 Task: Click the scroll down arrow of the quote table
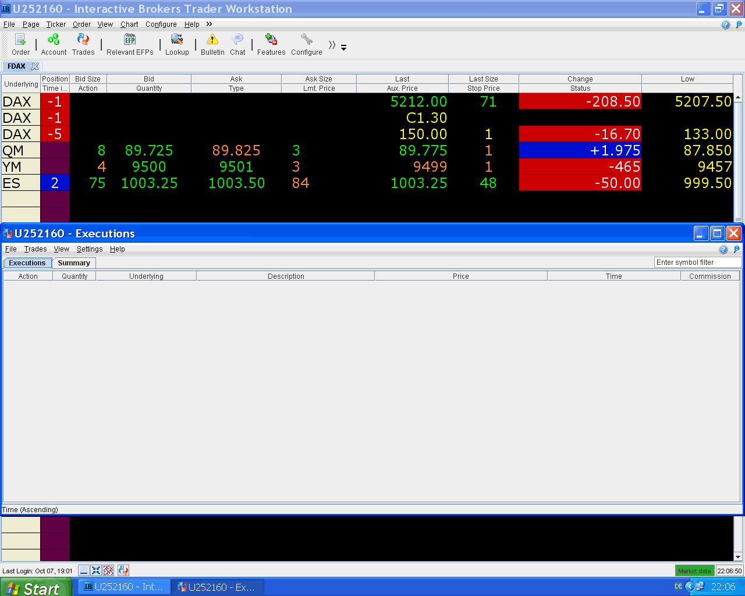pyautogui.click(x=738, y=556)
